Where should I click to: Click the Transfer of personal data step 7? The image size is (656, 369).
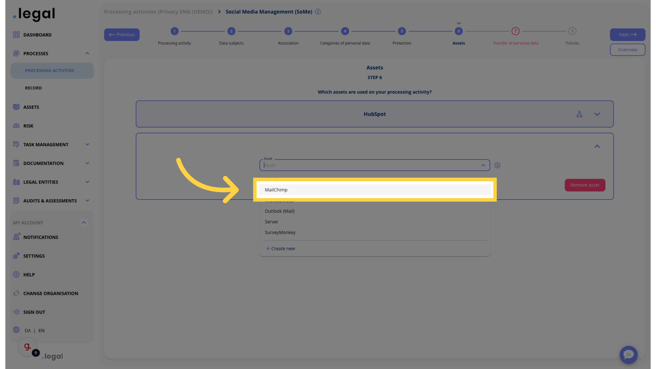pos(516,31)
